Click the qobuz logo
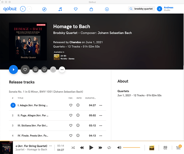Screen dimensions: 184x154 tap(10, 9)
